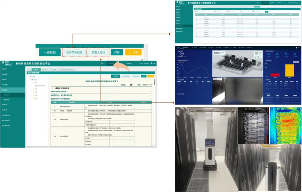Click the red bar in the dashboard chart
Screen dimensions: 302x192
pyautogui.click(x=275, y=75)
